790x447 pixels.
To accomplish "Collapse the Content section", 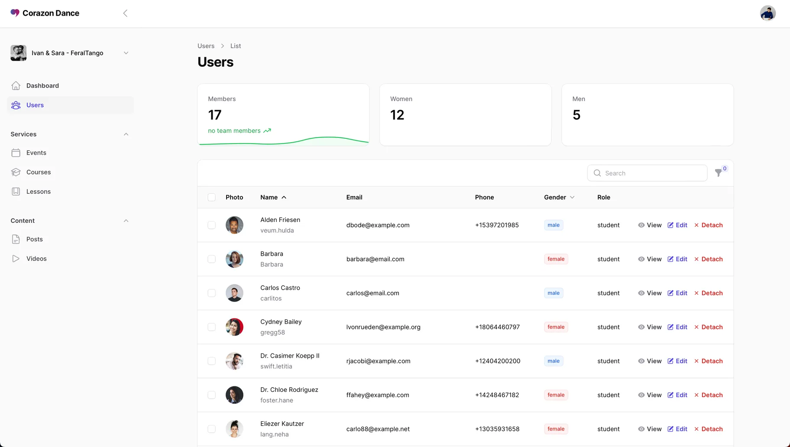I will (126, 221).
